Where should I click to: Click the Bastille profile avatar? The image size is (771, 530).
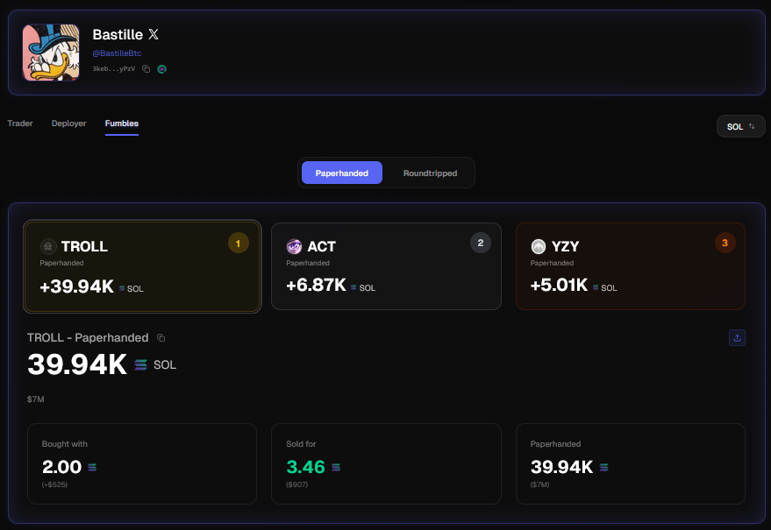[x=51, y=53]
